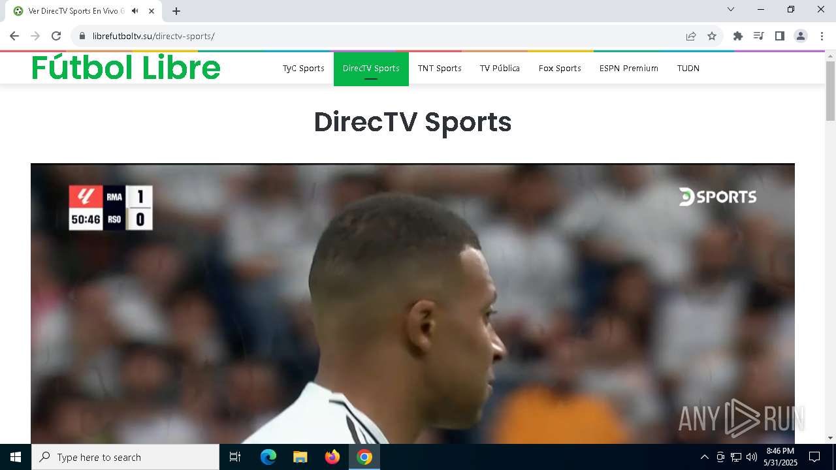Viewport: 836px width, 470px height.
Task: Expand the tab search chevron
Action: point(731,9)
